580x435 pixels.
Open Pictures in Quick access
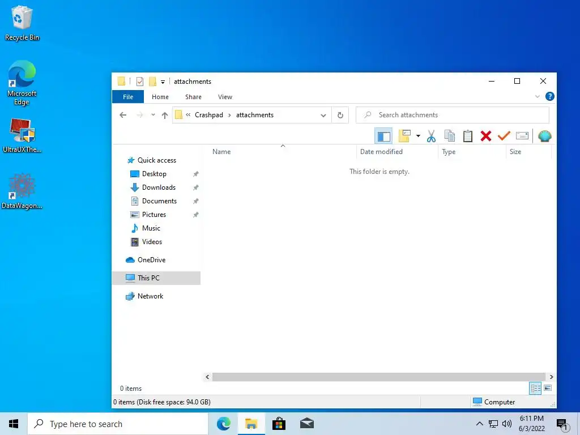tap(154, 215)
